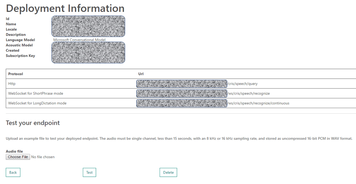Click the Url column header
This screenshot has width=356, height=184.
[141, 74]
